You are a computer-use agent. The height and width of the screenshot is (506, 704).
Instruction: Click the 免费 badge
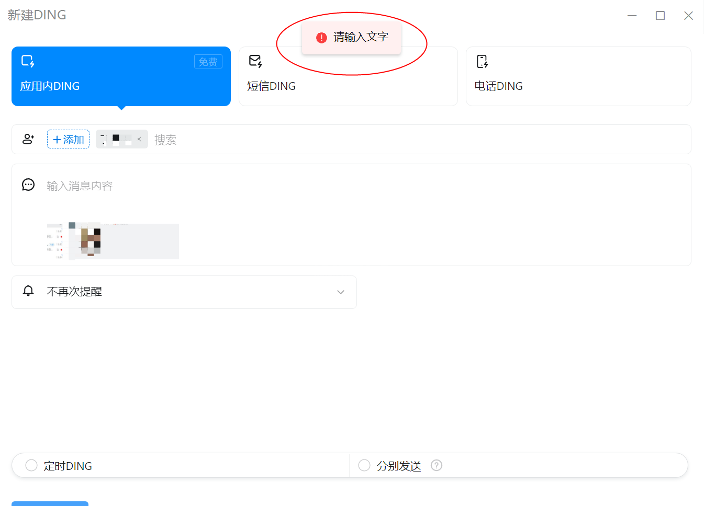208,62
